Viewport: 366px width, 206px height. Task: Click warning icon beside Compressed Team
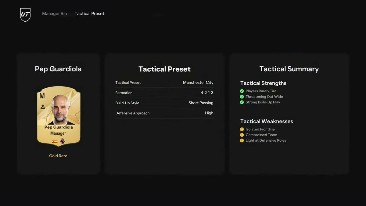pyautogui.click(x=242, y=135)
